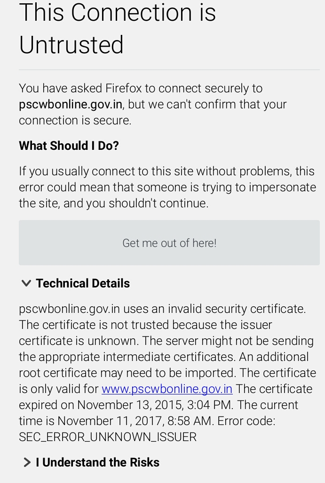Click the "What Should I Do?" heading
This screenshot has height=483, width=325.
(69, 146)
